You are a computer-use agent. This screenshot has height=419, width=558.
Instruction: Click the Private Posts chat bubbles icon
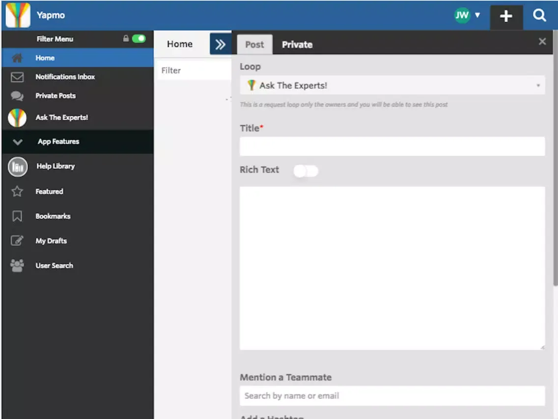pyautogui.click(x=17, y=96)
